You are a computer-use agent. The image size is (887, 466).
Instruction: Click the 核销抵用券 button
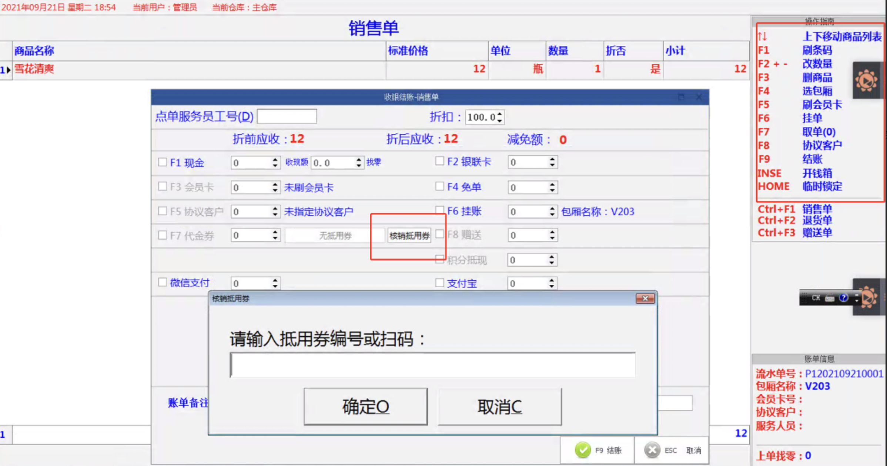tap(409, 236)
